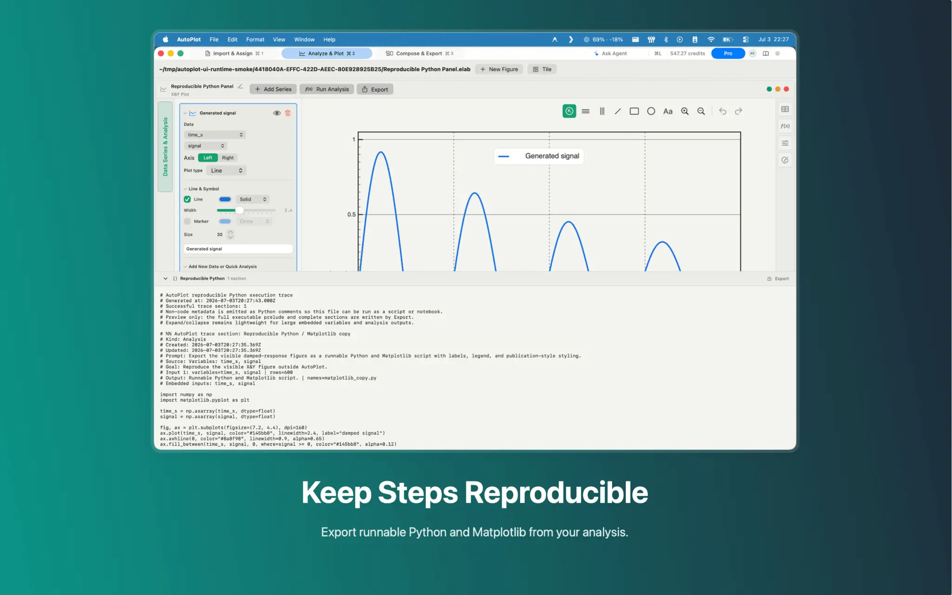Open the File menu
Image resolution: width=952 pixels, height=595 pixels.
(x=214, y=40)
